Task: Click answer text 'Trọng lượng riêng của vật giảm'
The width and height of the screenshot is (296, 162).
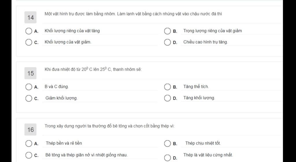Action: click(x=212, y=31)
